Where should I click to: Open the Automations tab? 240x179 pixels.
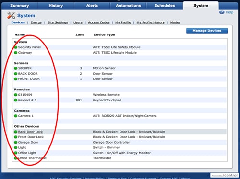point(128,6)
